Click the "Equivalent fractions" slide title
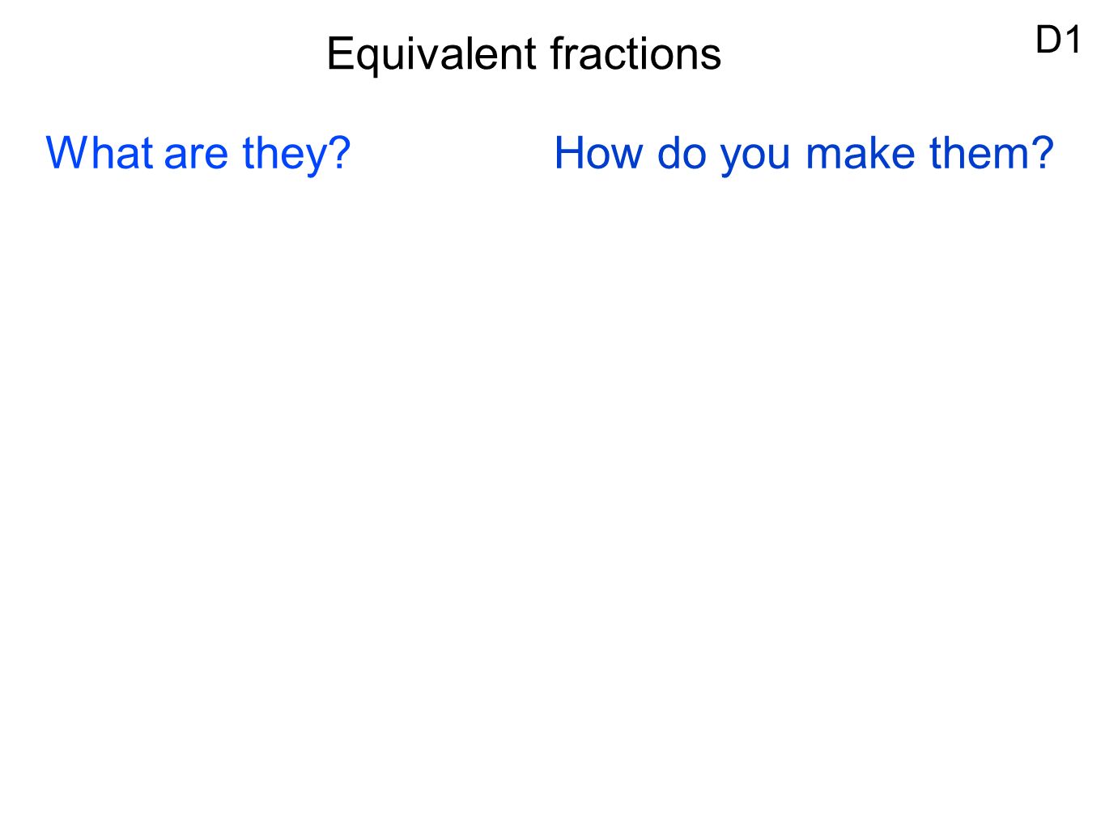This screenshot has width=1105, height=829. pyautogui.click(x=524, y=55)
